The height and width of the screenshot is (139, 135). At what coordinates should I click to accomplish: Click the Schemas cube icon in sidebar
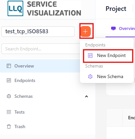click(9, 96)
